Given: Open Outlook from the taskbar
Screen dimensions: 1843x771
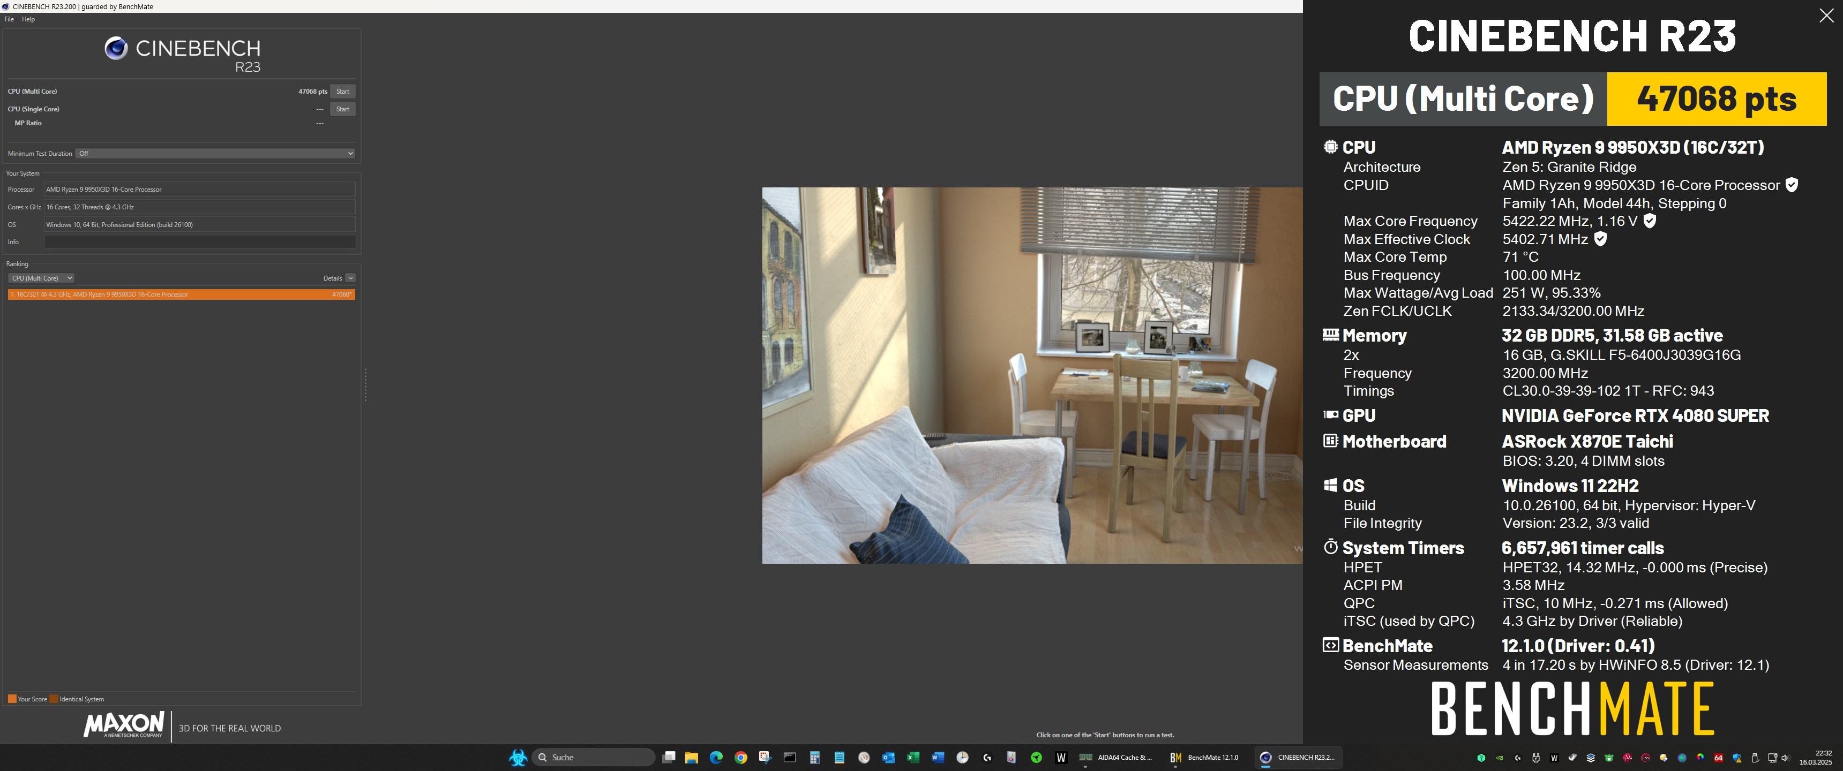Looking at the screenshot, I should (x=888, y=758).
